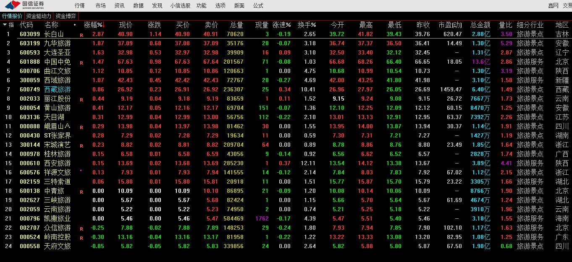Switch to the 行情报价 tab
The height and width of the screenshot is (262, 572).
[x=12, y=16]
